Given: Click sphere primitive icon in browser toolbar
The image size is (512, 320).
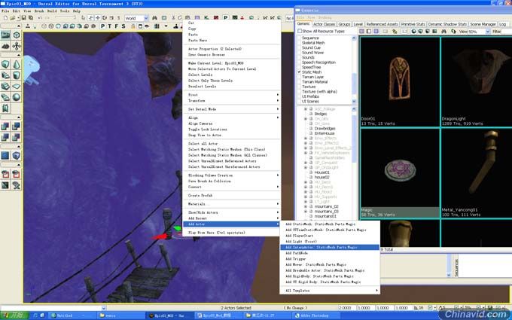Looking at the screenshot, I should click(413, 32).
